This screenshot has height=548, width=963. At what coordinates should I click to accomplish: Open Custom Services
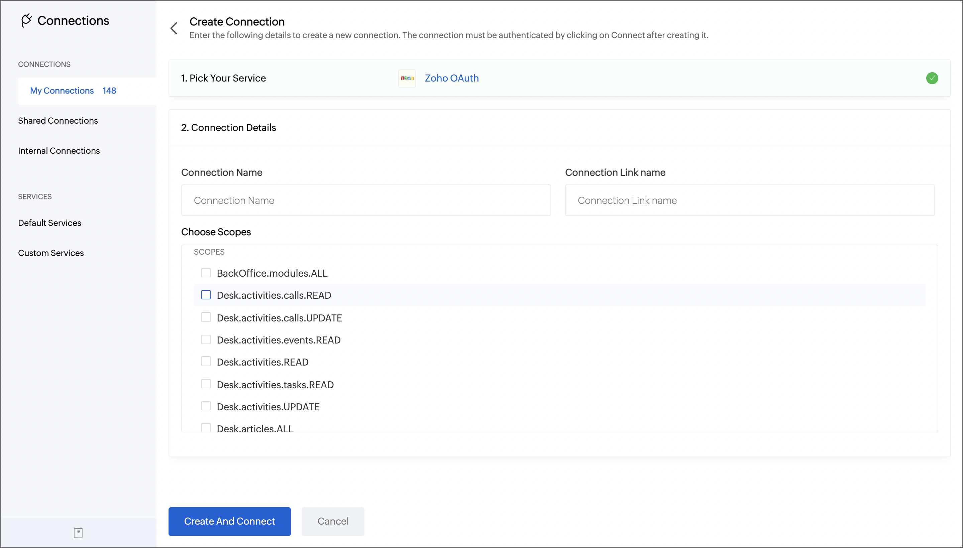(x=51, y=253)
